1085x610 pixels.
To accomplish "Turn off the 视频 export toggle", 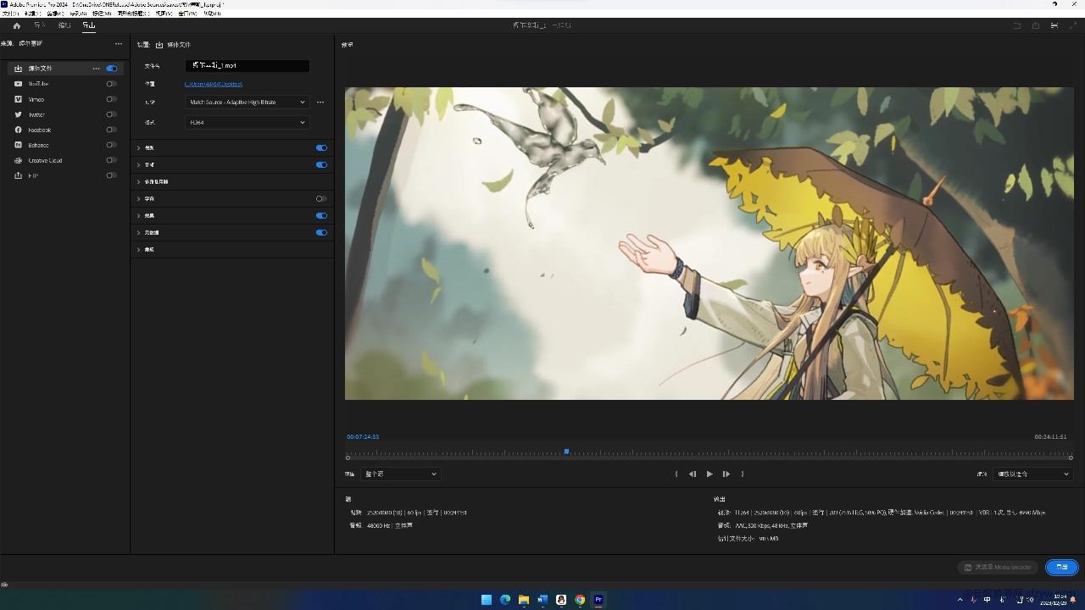I will [x=321, y=147].
